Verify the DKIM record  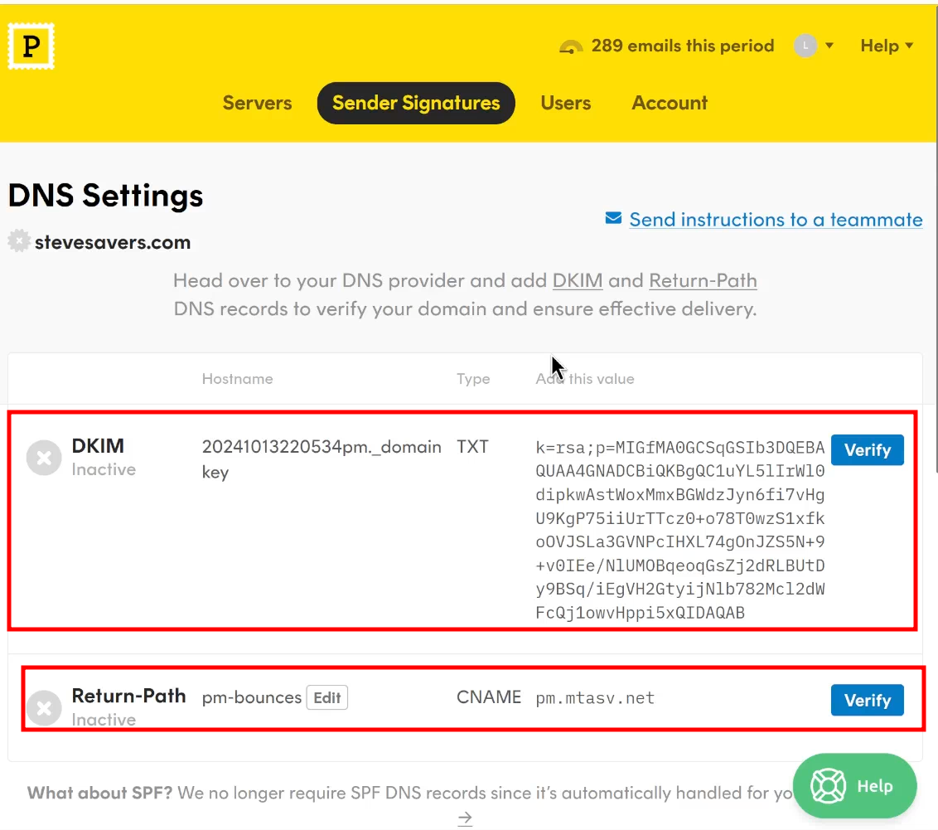pyautogui.click(x=867, y=450)
